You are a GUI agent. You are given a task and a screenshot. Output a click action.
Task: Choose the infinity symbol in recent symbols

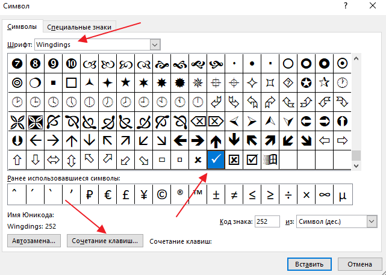point(324,194)
